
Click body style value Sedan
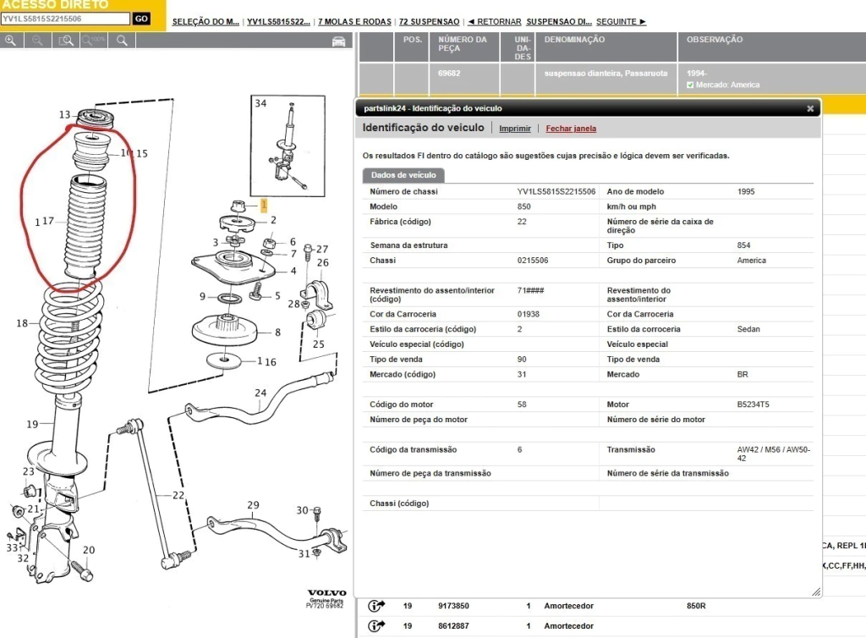point(748,329)
